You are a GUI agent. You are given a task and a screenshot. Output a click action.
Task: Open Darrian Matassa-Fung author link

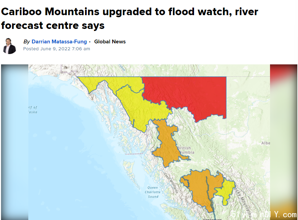(x=59, y=42)
